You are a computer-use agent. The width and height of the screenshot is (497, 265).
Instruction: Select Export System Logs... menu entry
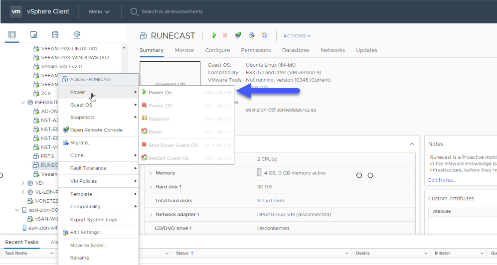coord(99,220)
